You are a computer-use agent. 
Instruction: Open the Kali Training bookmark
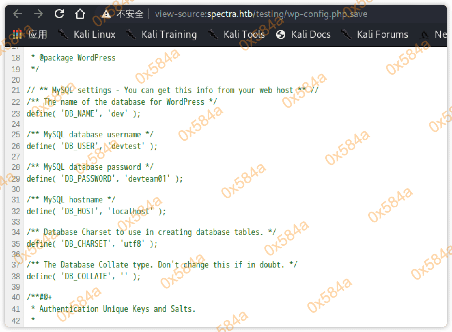[169, 35]
